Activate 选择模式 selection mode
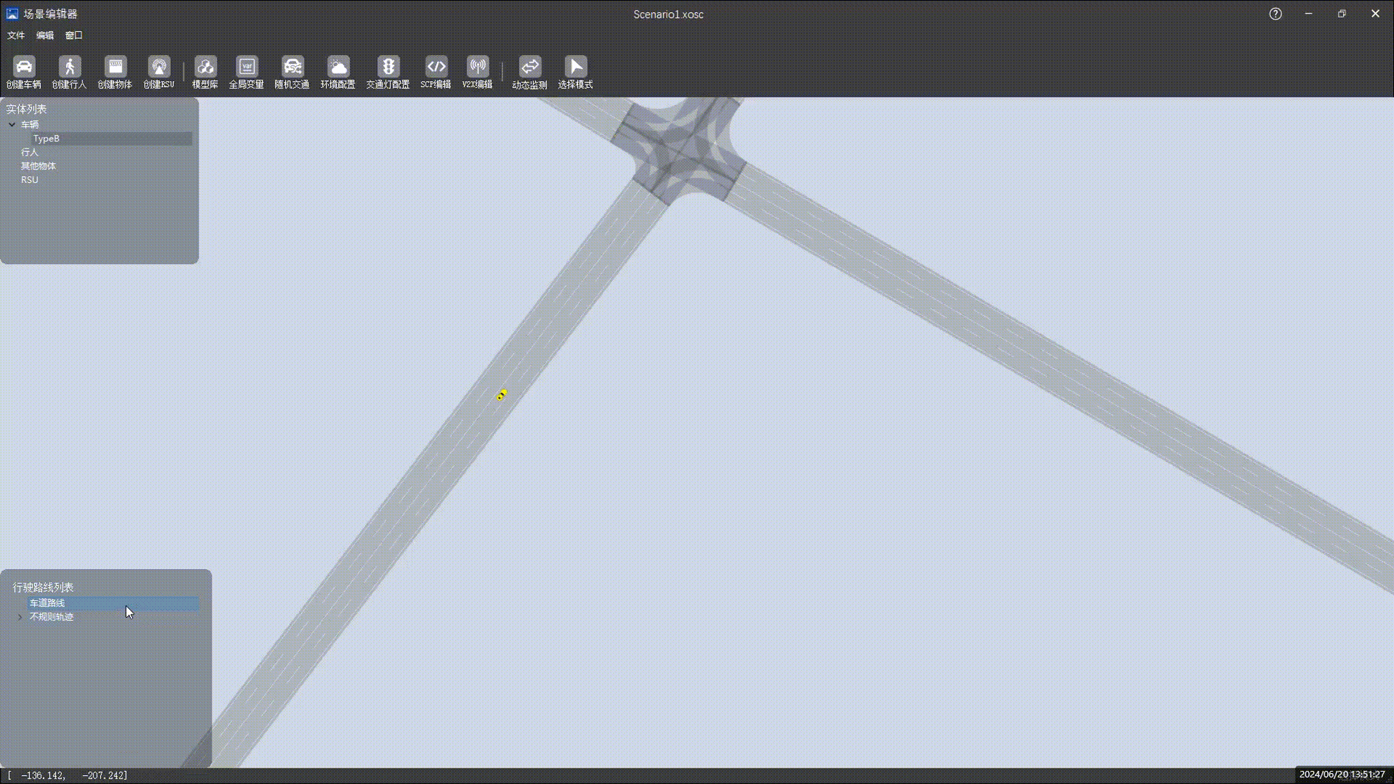The image size is (1394, 784). pos(575,67)
